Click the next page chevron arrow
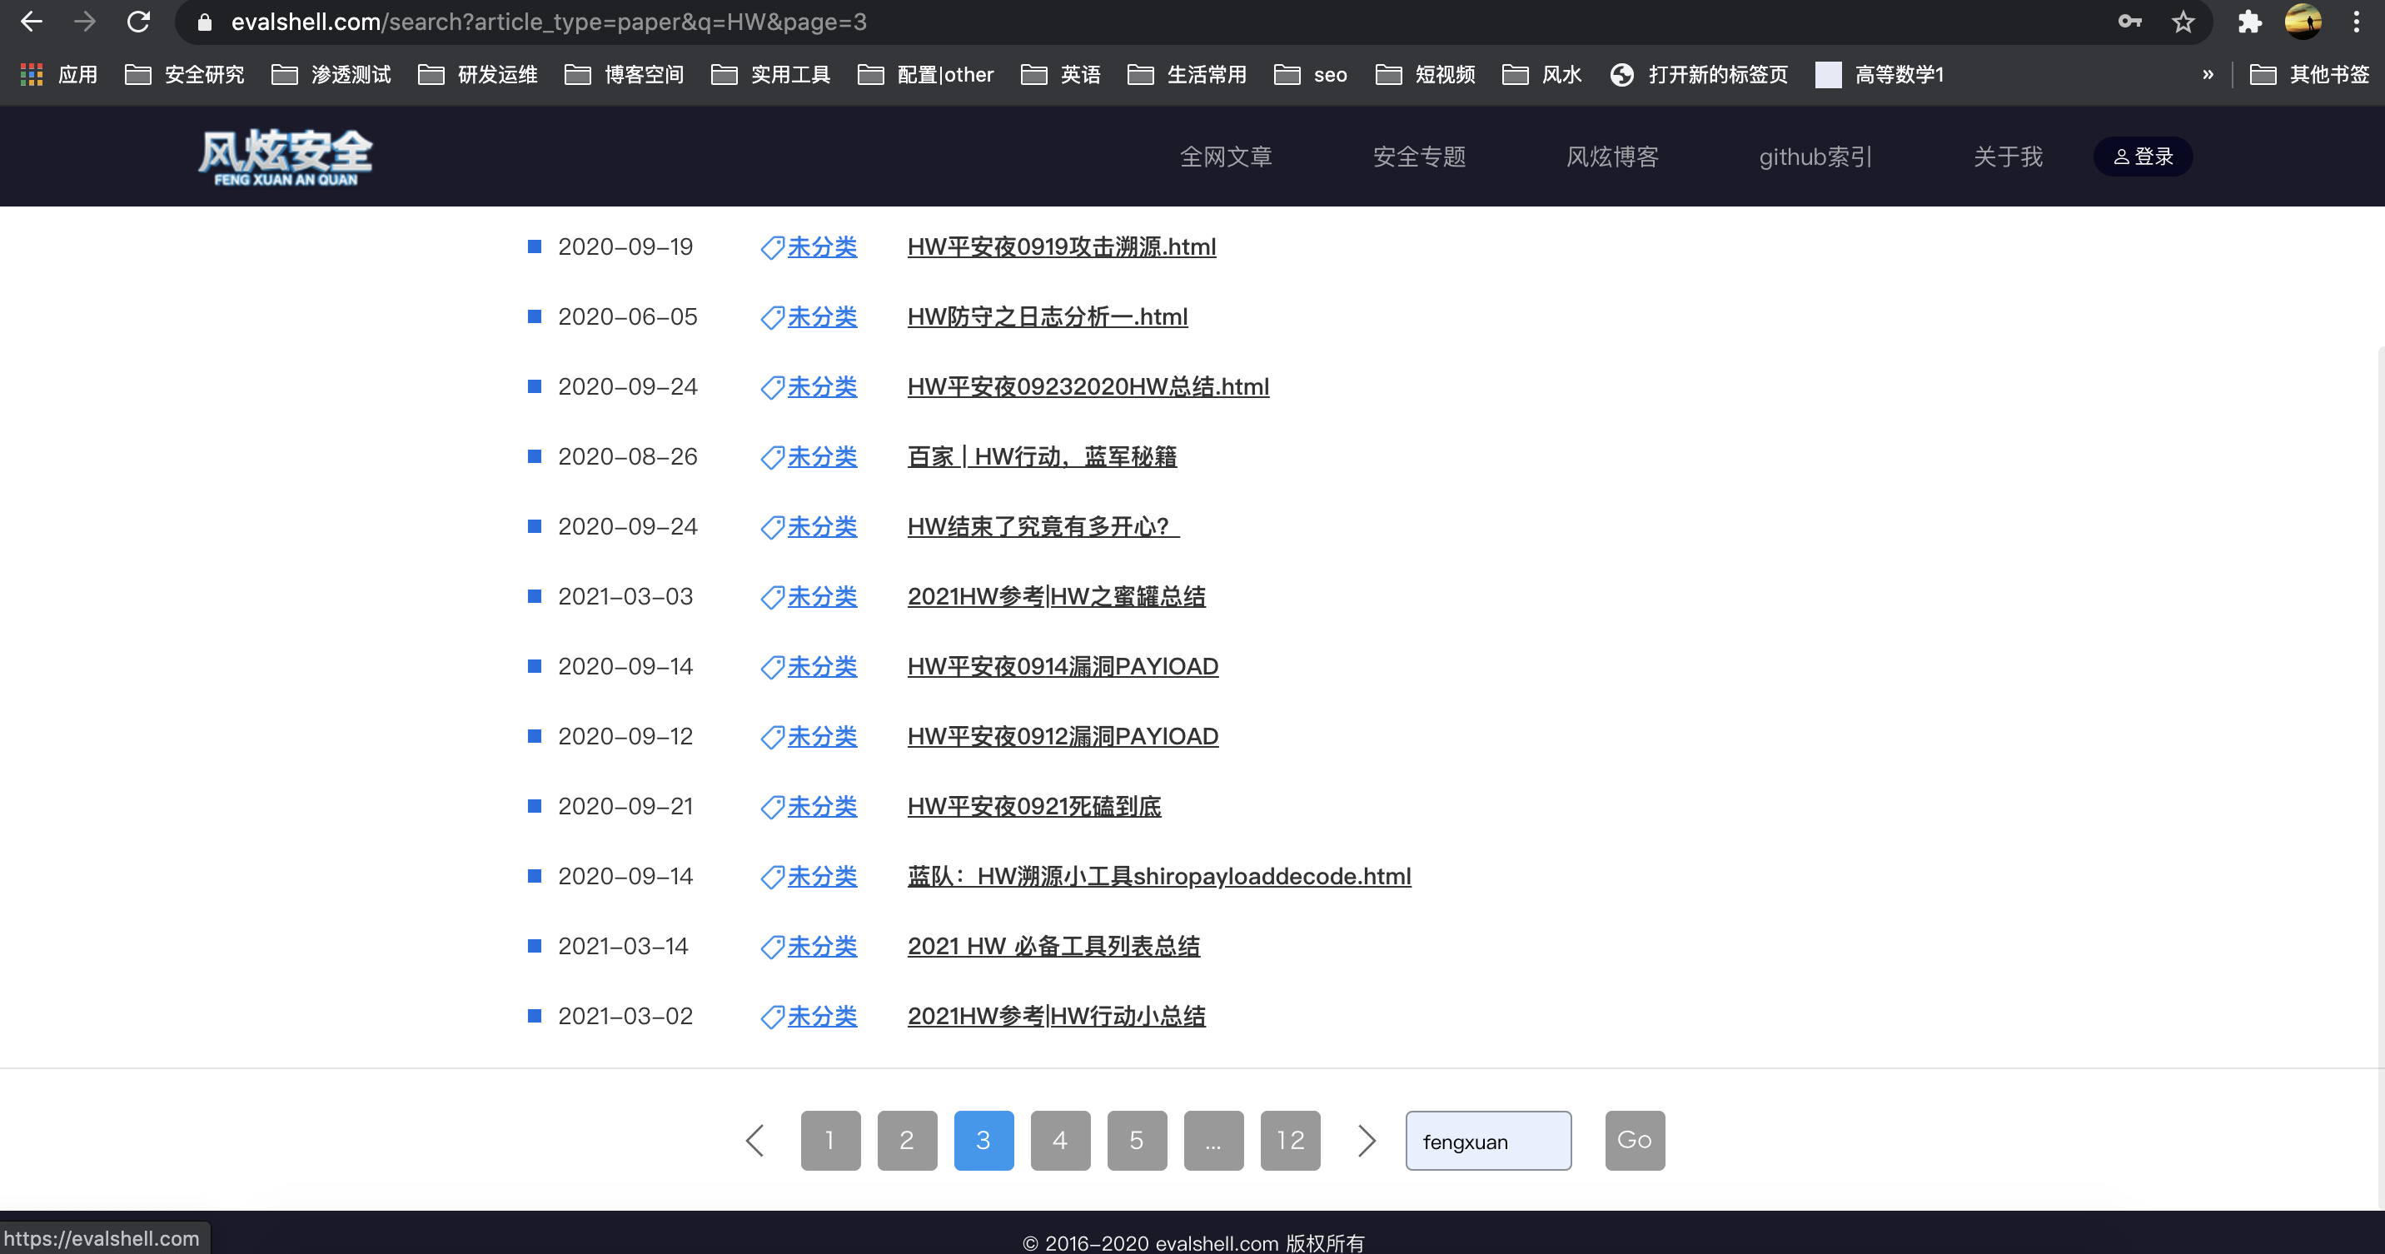Viewport: 2385px width, 1254px height. coord(1366,1140)
